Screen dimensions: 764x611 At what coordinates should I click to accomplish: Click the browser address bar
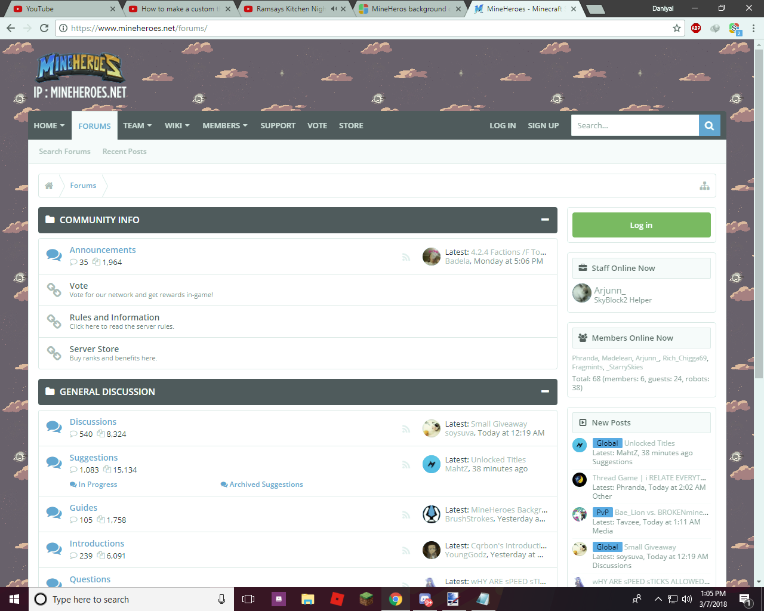click(370, 28)
